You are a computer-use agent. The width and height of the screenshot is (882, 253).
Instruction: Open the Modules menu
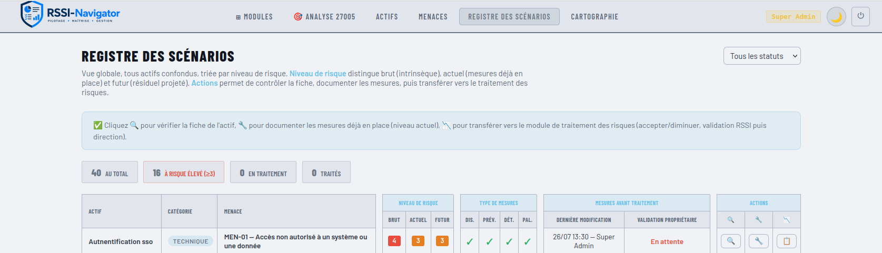pos(254,17)
